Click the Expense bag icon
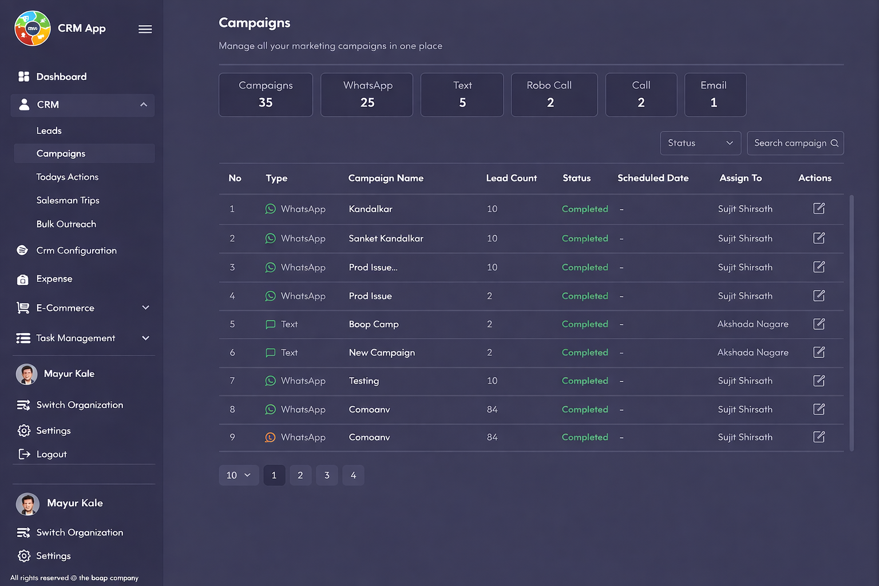Screen dimensions: 879x586 pos(23,279)
